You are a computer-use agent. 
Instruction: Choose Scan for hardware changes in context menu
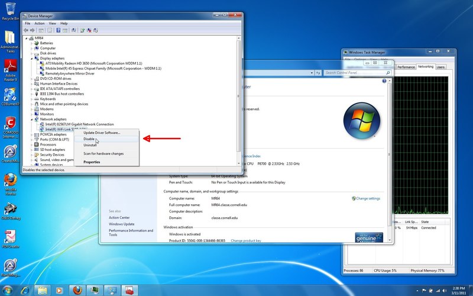pyautogui.click(x=106, y=153)
